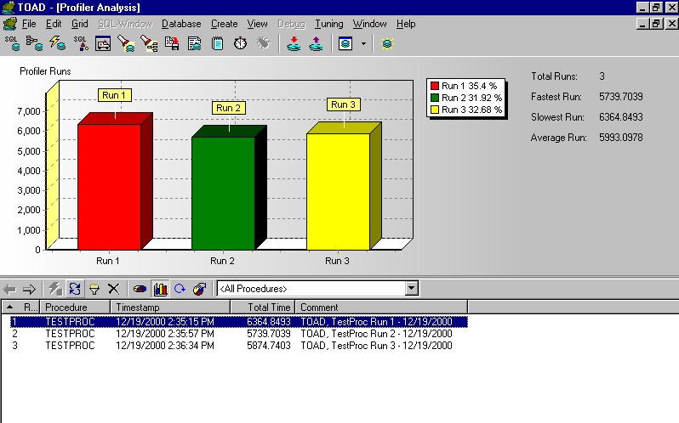Viewport: 679px width, 423px height.
Task: Switch to the flat pie chart icon
Action: (x=140, y=289)
